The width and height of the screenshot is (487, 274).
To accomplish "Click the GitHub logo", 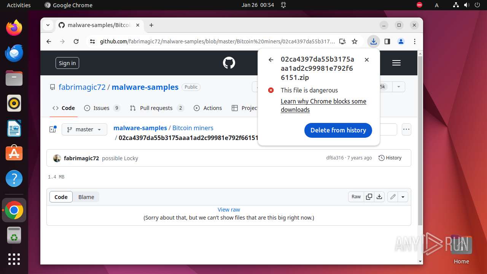I will click(x=229, y=63).
